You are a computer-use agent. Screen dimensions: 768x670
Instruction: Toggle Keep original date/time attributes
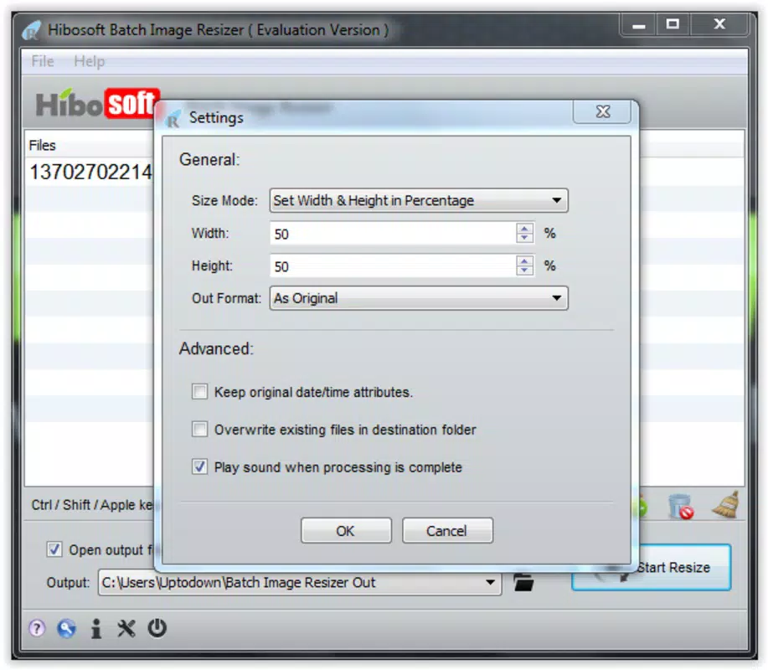click(199, 392)
